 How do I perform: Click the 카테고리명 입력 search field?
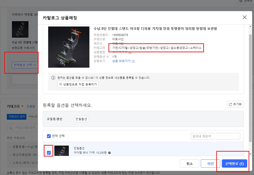23,128
